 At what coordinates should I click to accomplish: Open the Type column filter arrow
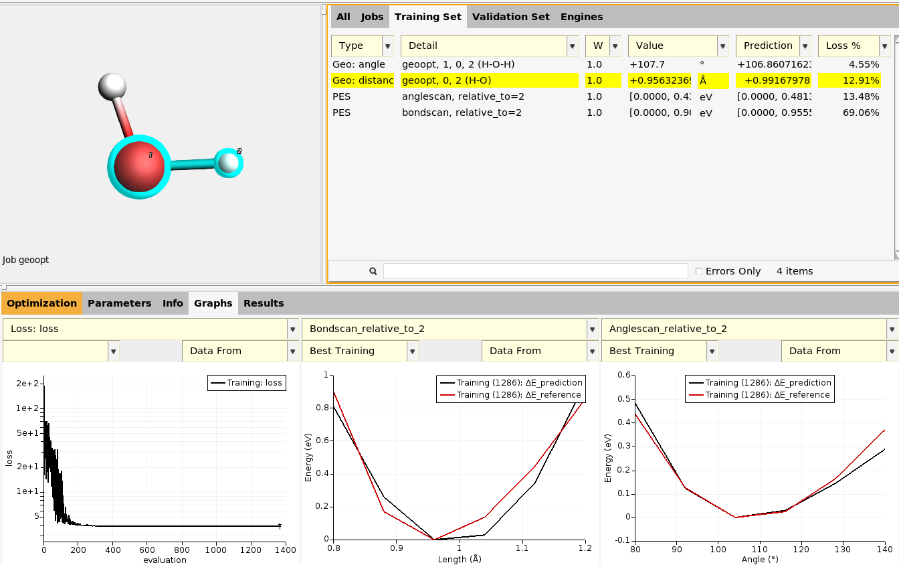coord(387,46)
